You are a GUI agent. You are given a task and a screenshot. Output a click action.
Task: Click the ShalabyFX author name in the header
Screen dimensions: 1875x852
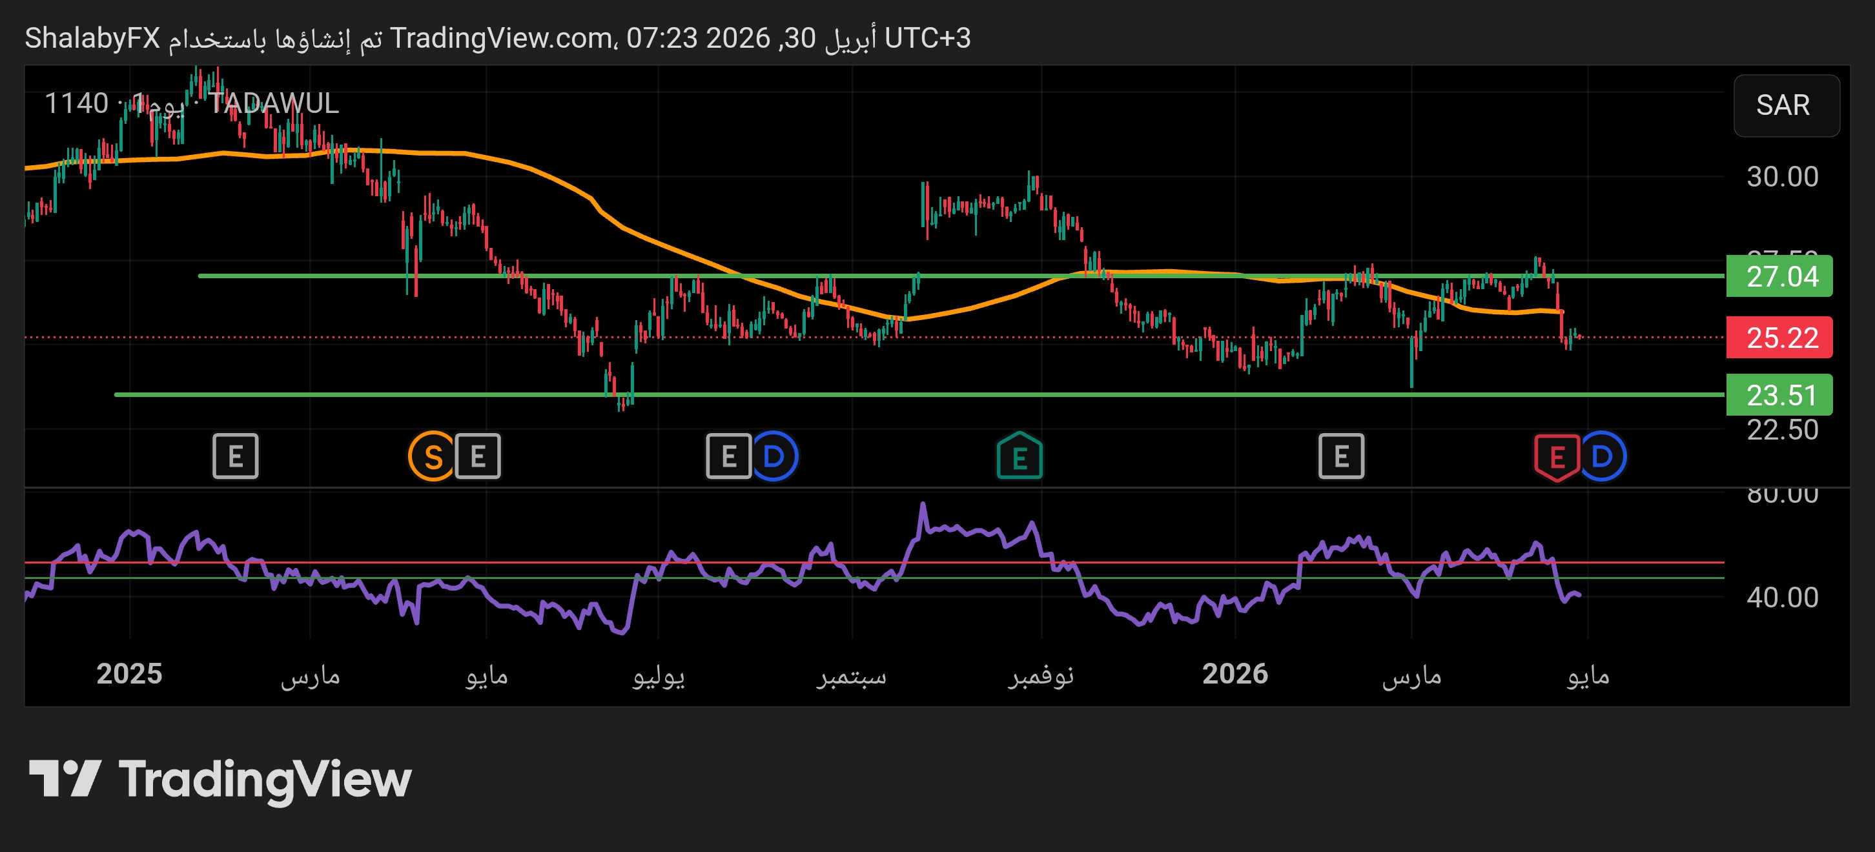(x=92, y=38)
